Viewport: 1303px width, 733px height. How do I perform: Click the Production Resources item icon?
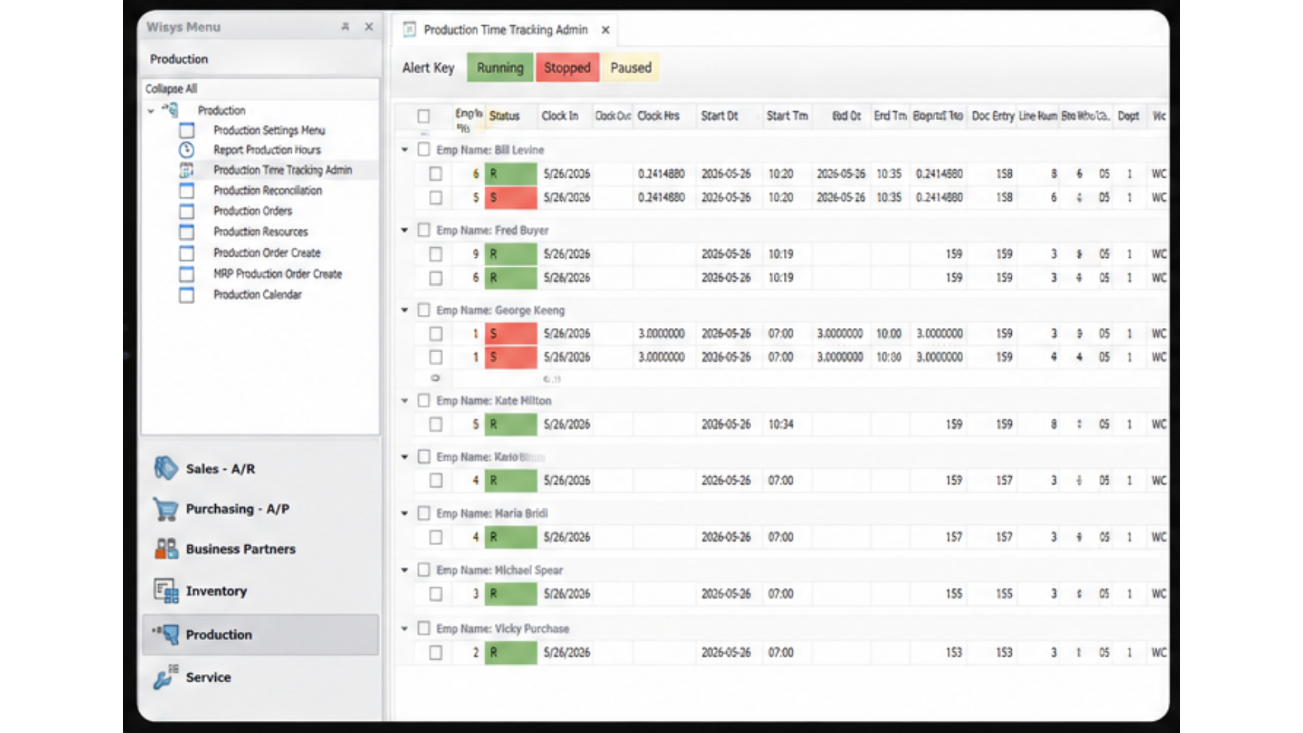tap(187, 232)
